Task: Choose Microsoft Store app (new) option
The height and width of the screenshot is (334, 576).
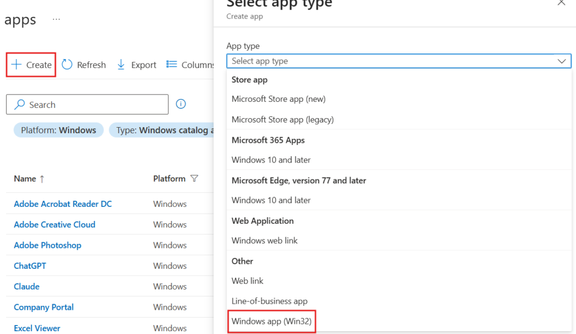Action: (x=278, y=99)
